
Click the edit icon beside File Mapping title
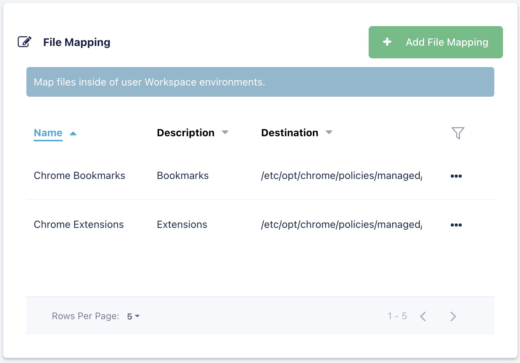tap(25, 42)
